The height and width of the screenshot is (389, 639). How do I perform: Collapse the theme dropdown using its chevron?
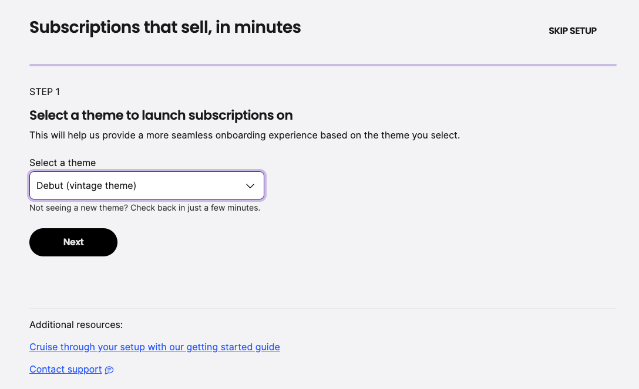[250, 185]
